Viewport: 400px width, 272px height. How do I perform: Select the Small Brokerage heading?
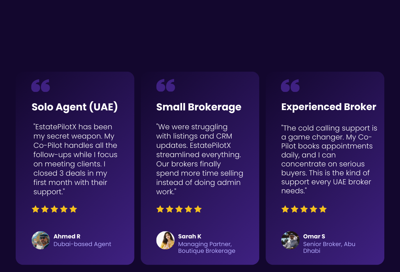199,107
